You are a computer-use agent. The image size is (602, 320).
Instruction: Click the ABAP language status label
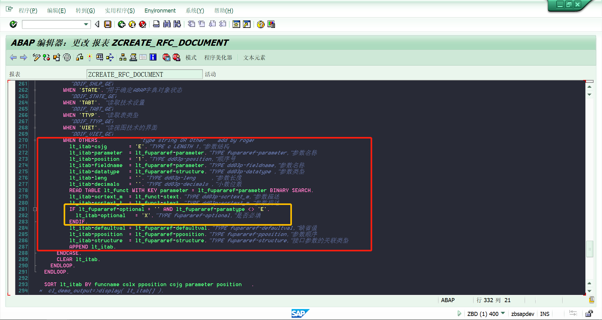click(x=448, y=300)
